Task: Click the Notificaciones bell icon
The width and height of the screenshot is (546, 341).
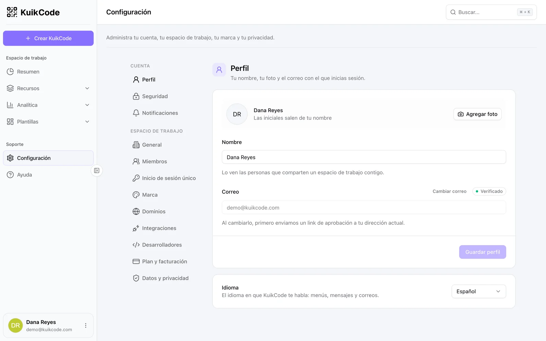Action: pos(136,113)
